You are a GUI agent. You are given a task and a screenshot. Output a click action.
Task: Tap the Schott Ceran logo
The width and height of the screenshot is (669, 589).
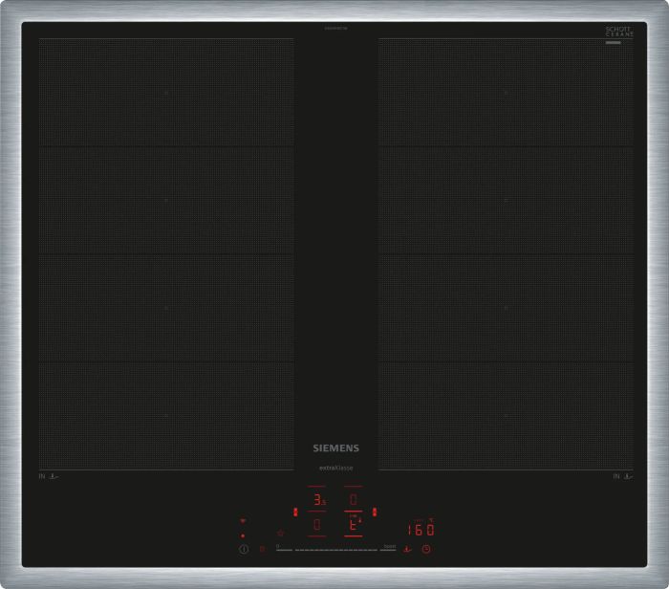[x=619, y=32]
